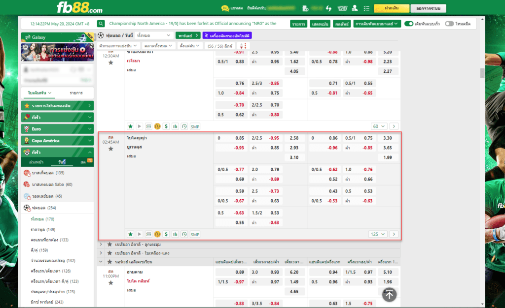Screen dimensions: 505x308
Task: Open the ticket promo icon in header
Action: pyautogui.click(x=342, y=8)
